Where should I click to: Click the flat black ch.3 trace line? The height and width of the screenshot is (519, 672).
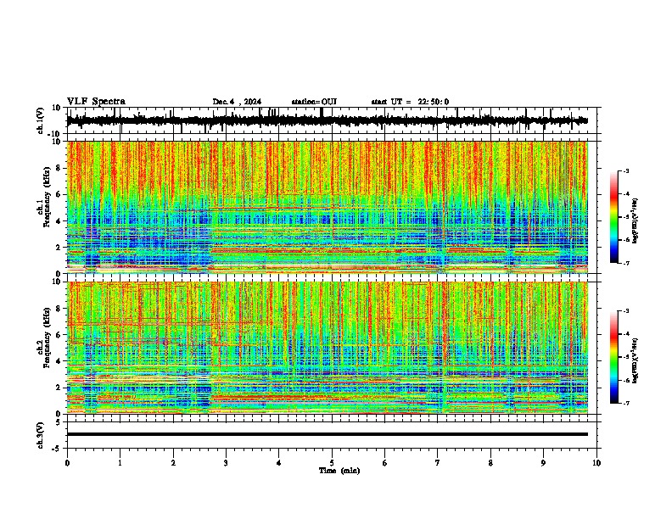tap(327, 434)
